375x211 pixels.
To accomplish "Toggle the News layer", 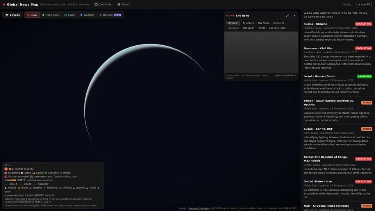I will [32, 15].
